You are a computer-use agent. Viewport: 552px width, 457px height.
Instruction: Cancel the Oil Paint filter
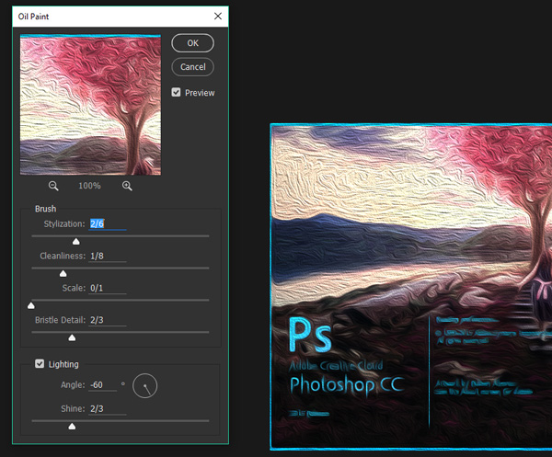tap(192, 67)
